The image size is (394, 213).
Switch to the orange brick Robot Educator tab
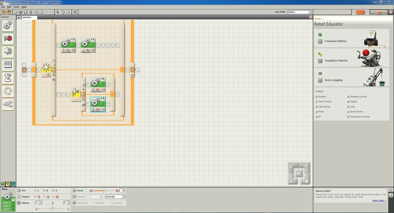360,12
